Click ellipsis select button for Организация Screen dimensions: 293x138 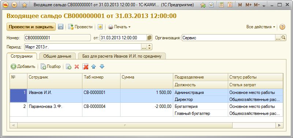pyautogui.click(x=278, y=38)
